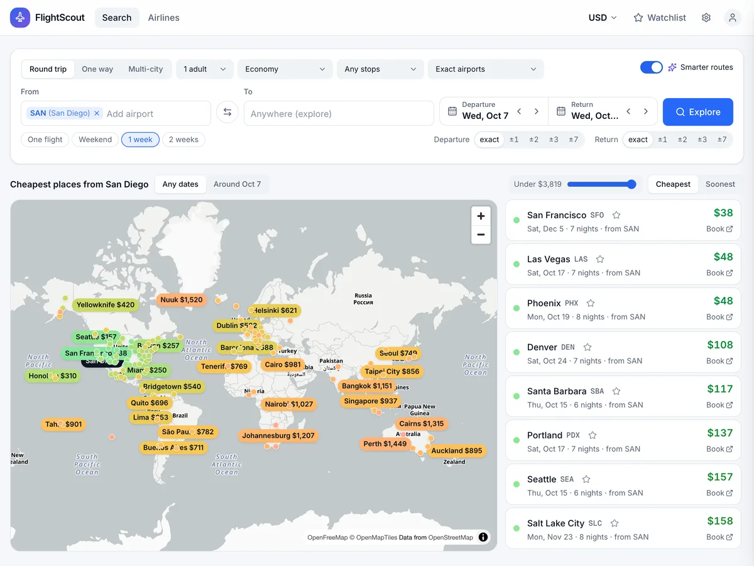754x566 pixels.
Task: Sort results by Soonest
Action: [720, 184]
